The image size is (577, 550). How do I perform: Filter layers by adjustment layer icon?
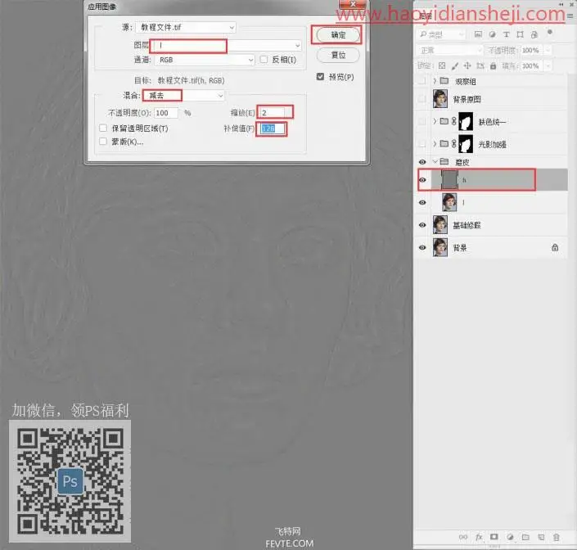click(492, 34)
